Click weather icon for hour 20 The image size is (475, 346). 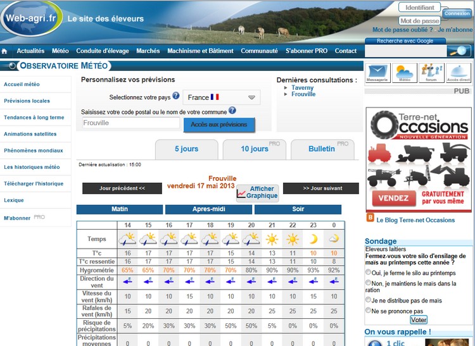251,238
